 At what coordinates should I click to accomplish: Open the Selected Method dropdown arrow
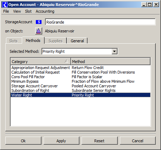114,51
